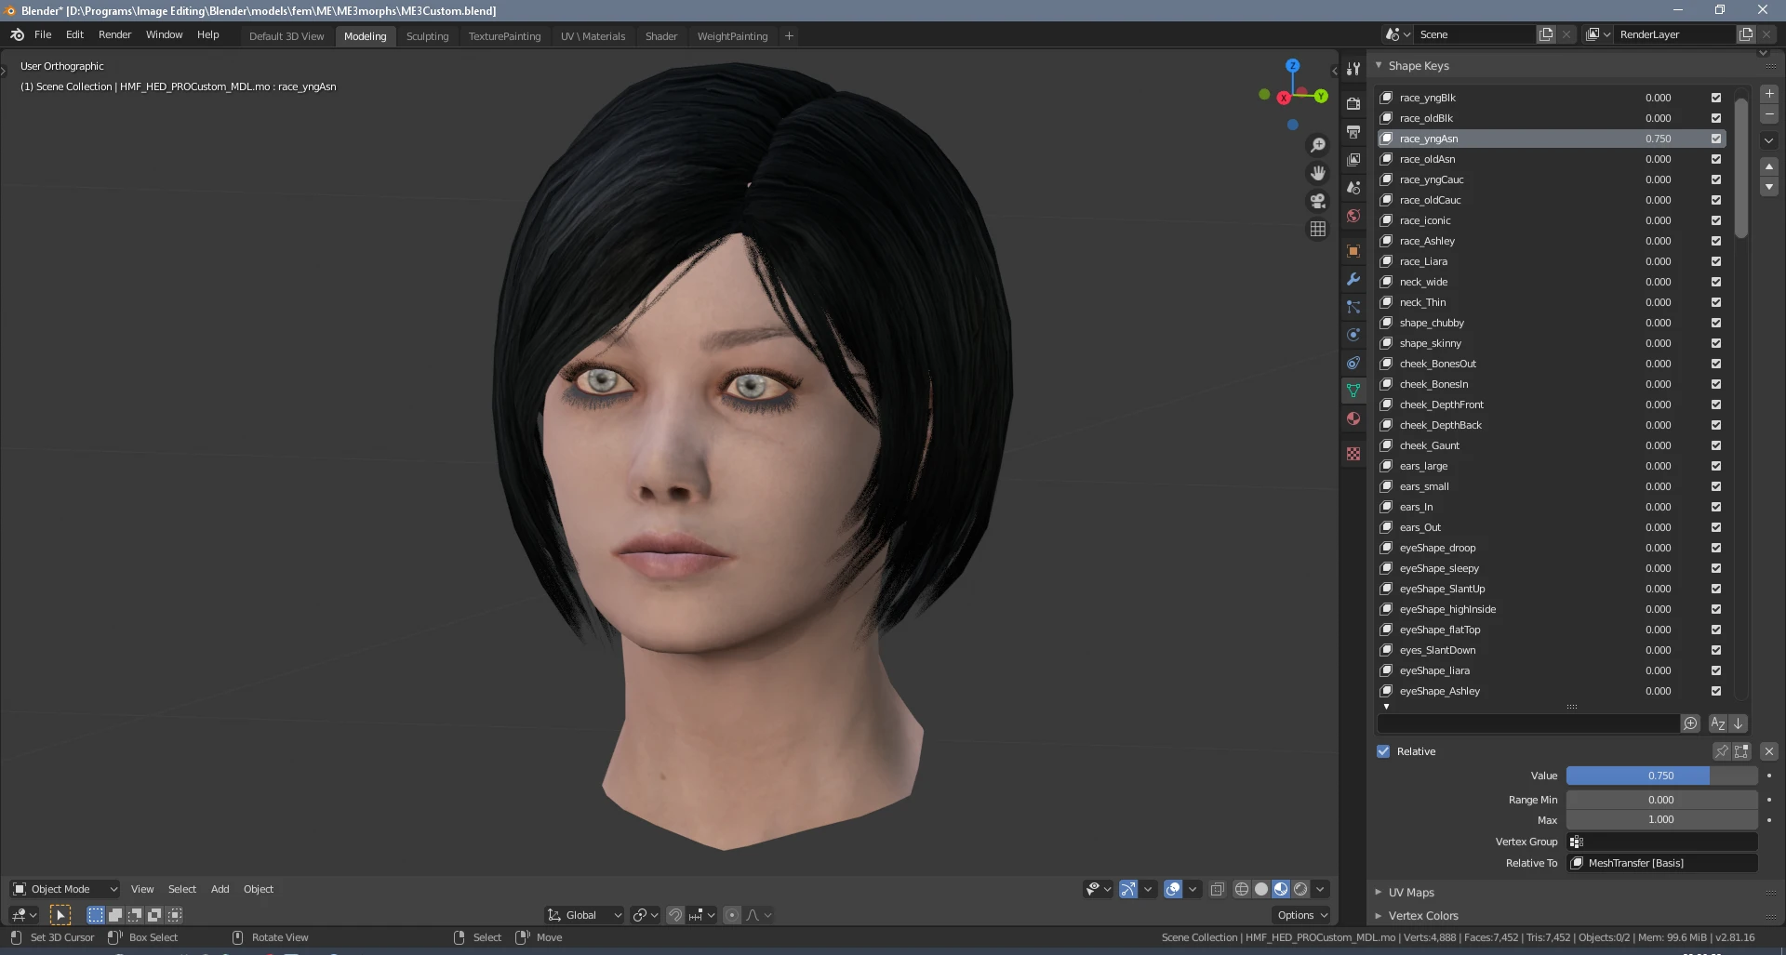
Task: Toggle camera view gizmo
Action: tap(1318, 201)
